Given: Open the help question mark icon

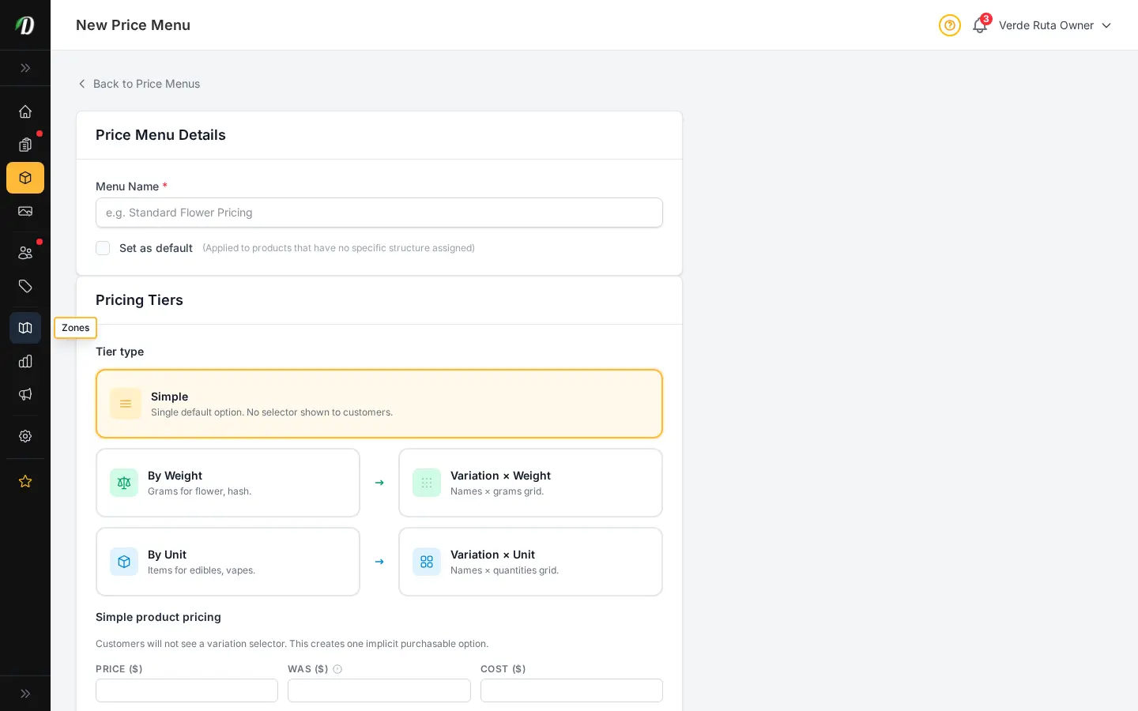Looking at the screenshot, I should click(950, 25).
